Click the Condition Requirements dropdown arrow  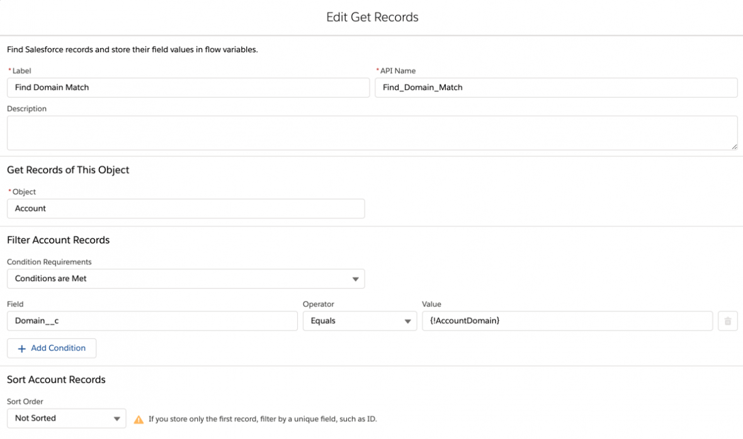click(357, 279)
